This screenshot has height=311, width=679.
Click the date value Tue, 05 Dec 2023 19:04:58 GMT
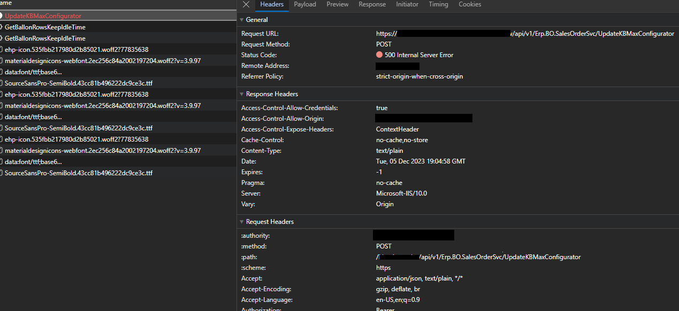[x=421, y=161]
